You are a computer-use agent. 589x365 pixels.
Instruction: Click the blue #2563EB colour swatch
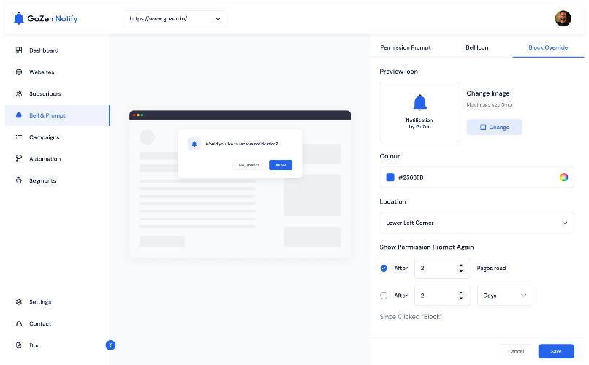click(x=390, y=177)
